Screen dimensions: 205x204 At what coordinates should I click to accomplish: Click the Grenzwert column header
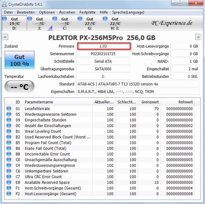tap(149, 102)
